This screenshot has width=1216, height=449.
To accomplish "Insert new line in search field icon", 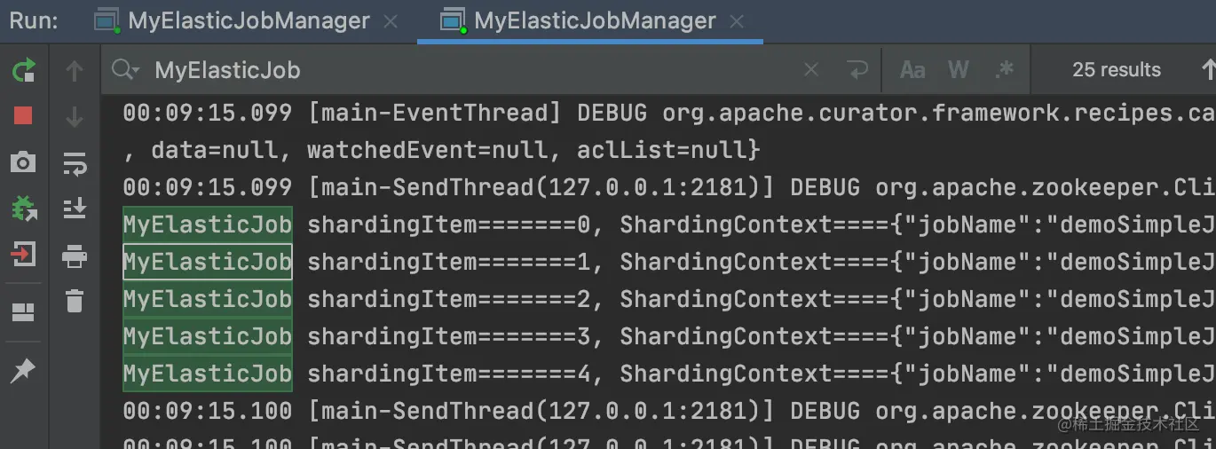I will pyautogui.click(x=857, y=69).
